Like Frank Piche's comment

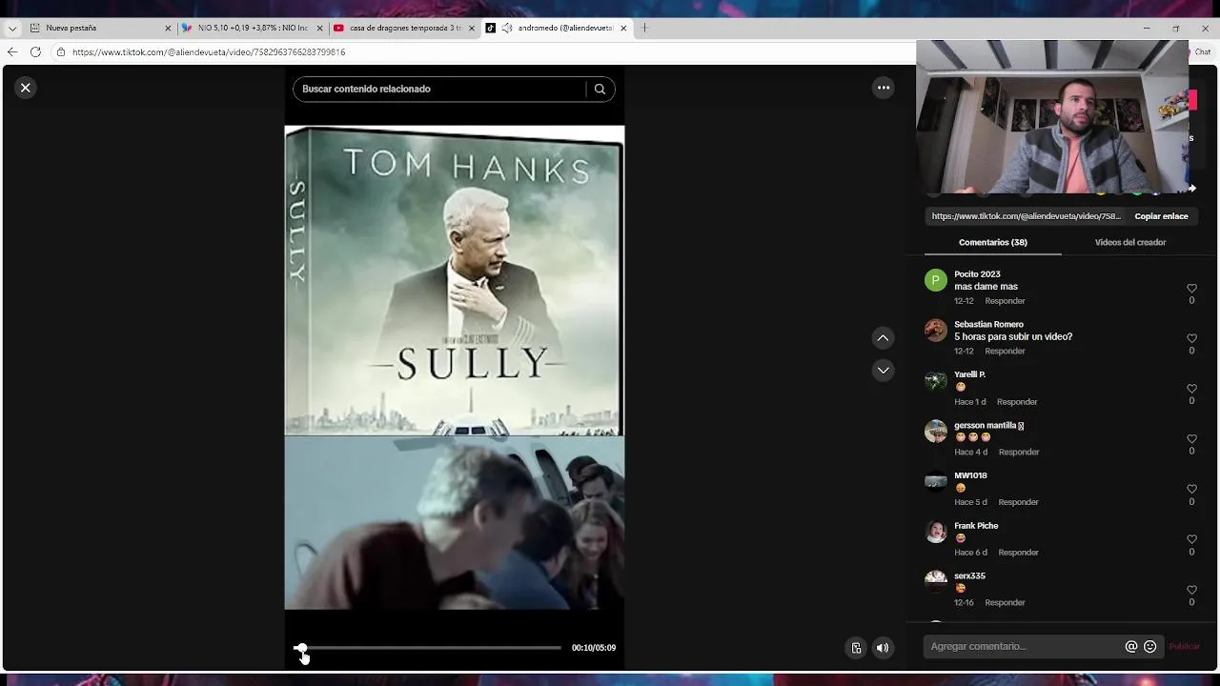coord(1191,539)
